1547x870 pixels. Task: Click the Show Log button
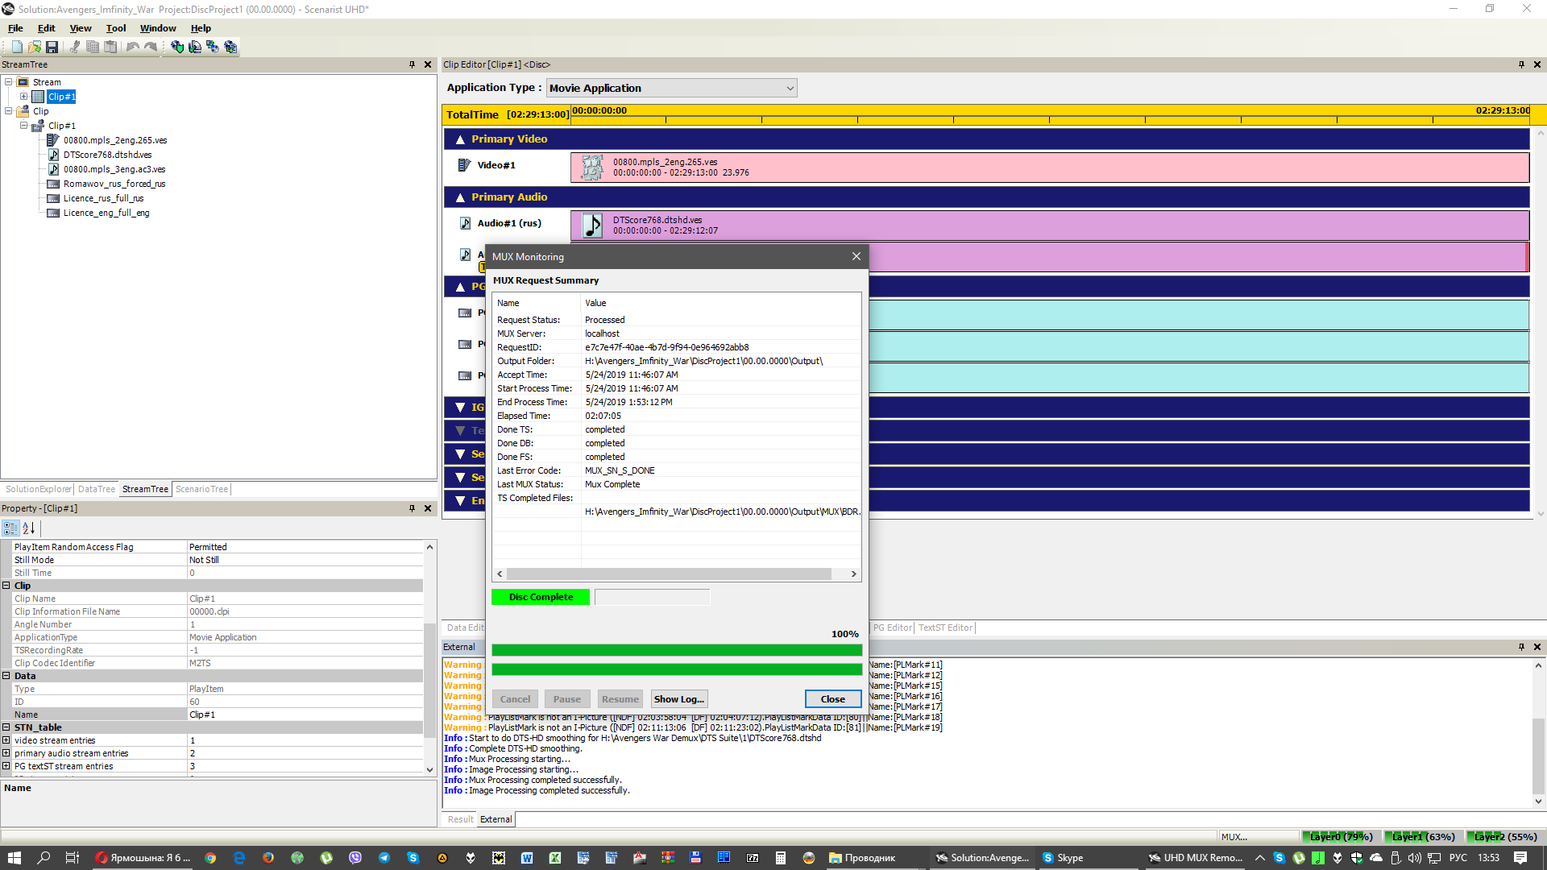click(678, 699)
